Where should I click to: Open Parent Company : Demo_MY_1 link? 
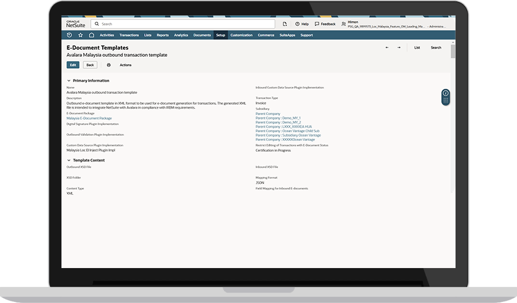[278, 118]
